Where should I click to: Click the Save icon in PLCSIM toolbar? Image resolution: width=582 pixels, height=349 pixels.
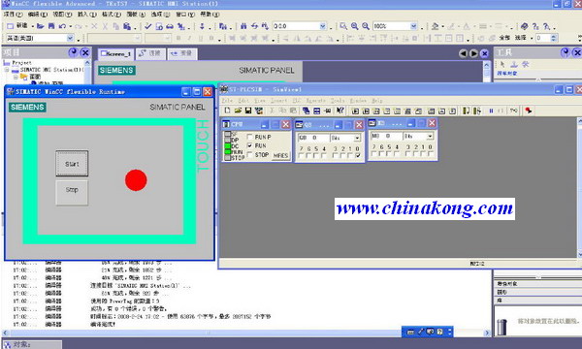(x=248, y=111)
